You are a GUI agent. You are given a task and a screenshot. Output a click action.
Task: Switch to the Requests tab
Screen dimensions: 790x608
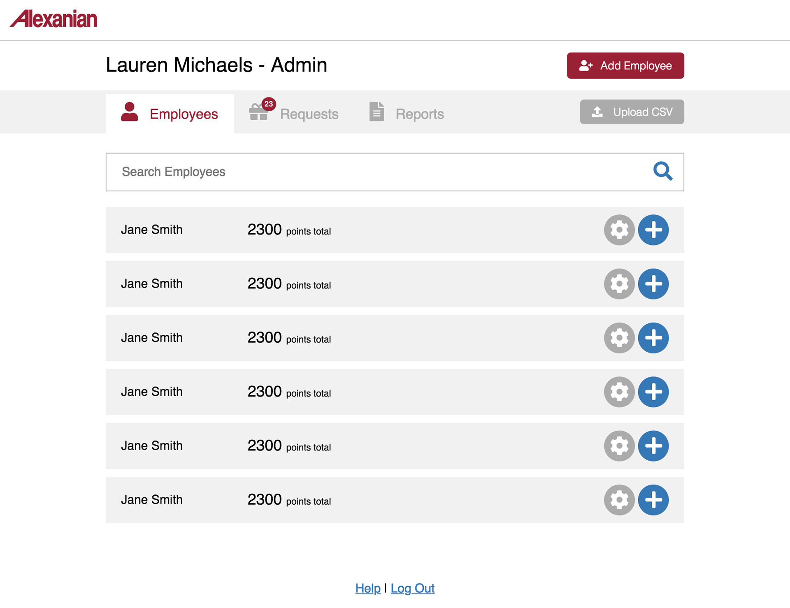pyautogui.click(x=294, y=114)
